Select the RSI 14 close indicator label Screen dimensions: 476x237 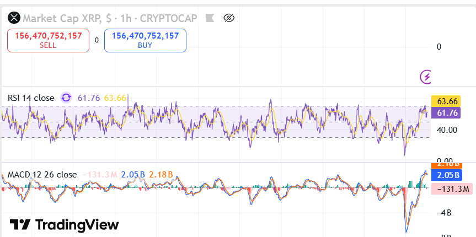[31, 98]
